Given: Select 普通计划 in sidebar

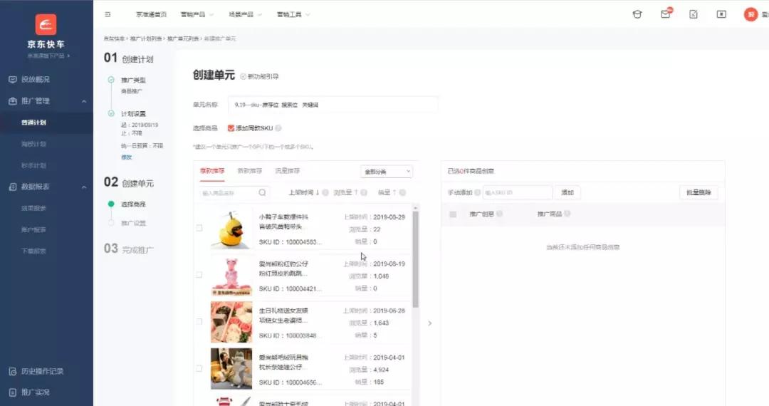Looking at the screenshot, I should 34,123.
